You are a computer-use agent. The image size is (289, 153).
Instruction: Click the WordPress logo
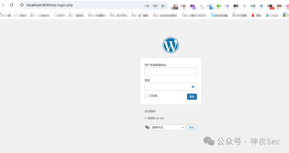(x=171, y=45)
